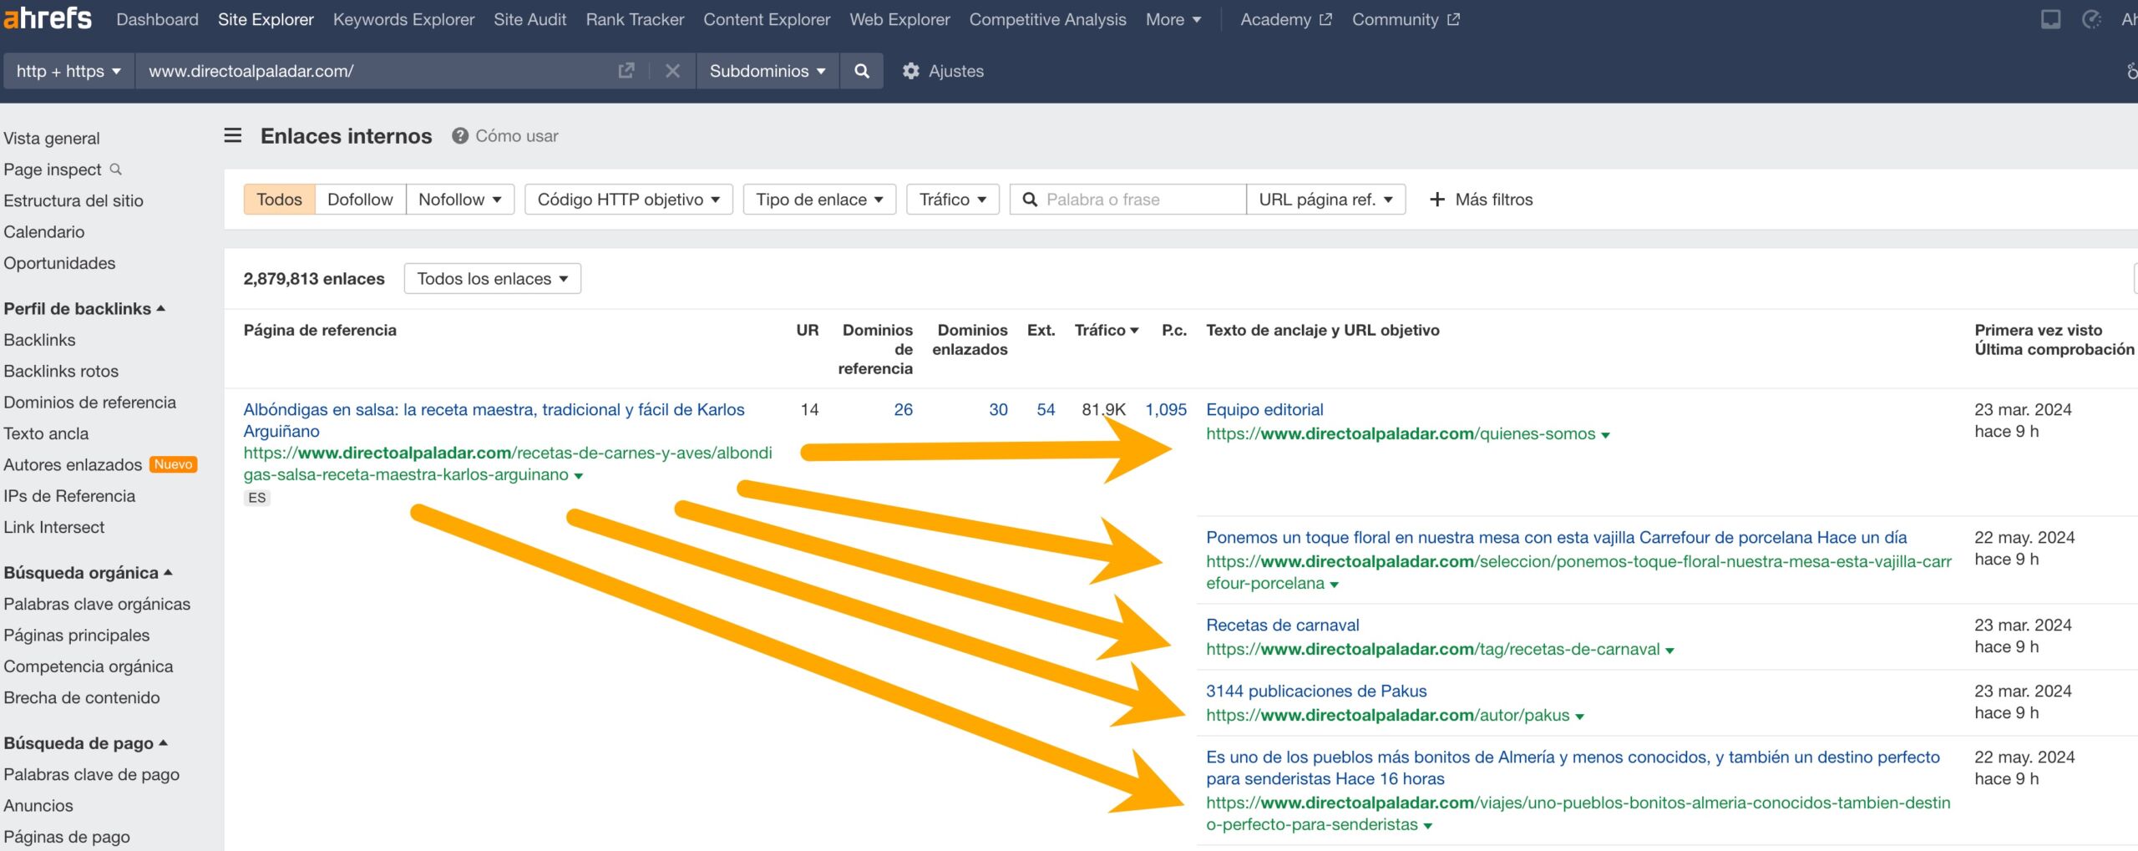Click the monitor icon in top bar
Screen dimensions: 2138x851
[x=2050, y=19]
